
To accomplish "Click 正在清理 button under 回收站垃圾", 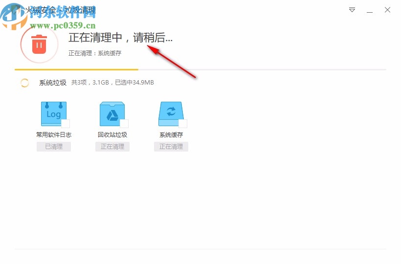I will coord(112,147).
